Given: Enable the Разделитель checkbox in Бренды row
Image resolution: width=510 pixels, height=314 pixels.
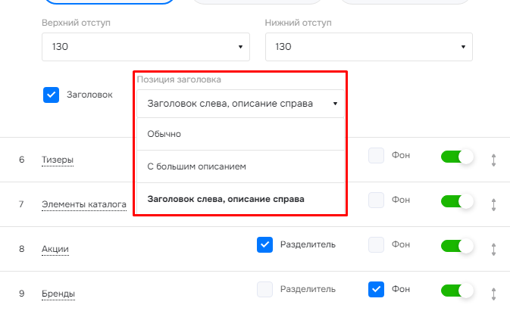Looking at the screenshot, I should (264, 289).
